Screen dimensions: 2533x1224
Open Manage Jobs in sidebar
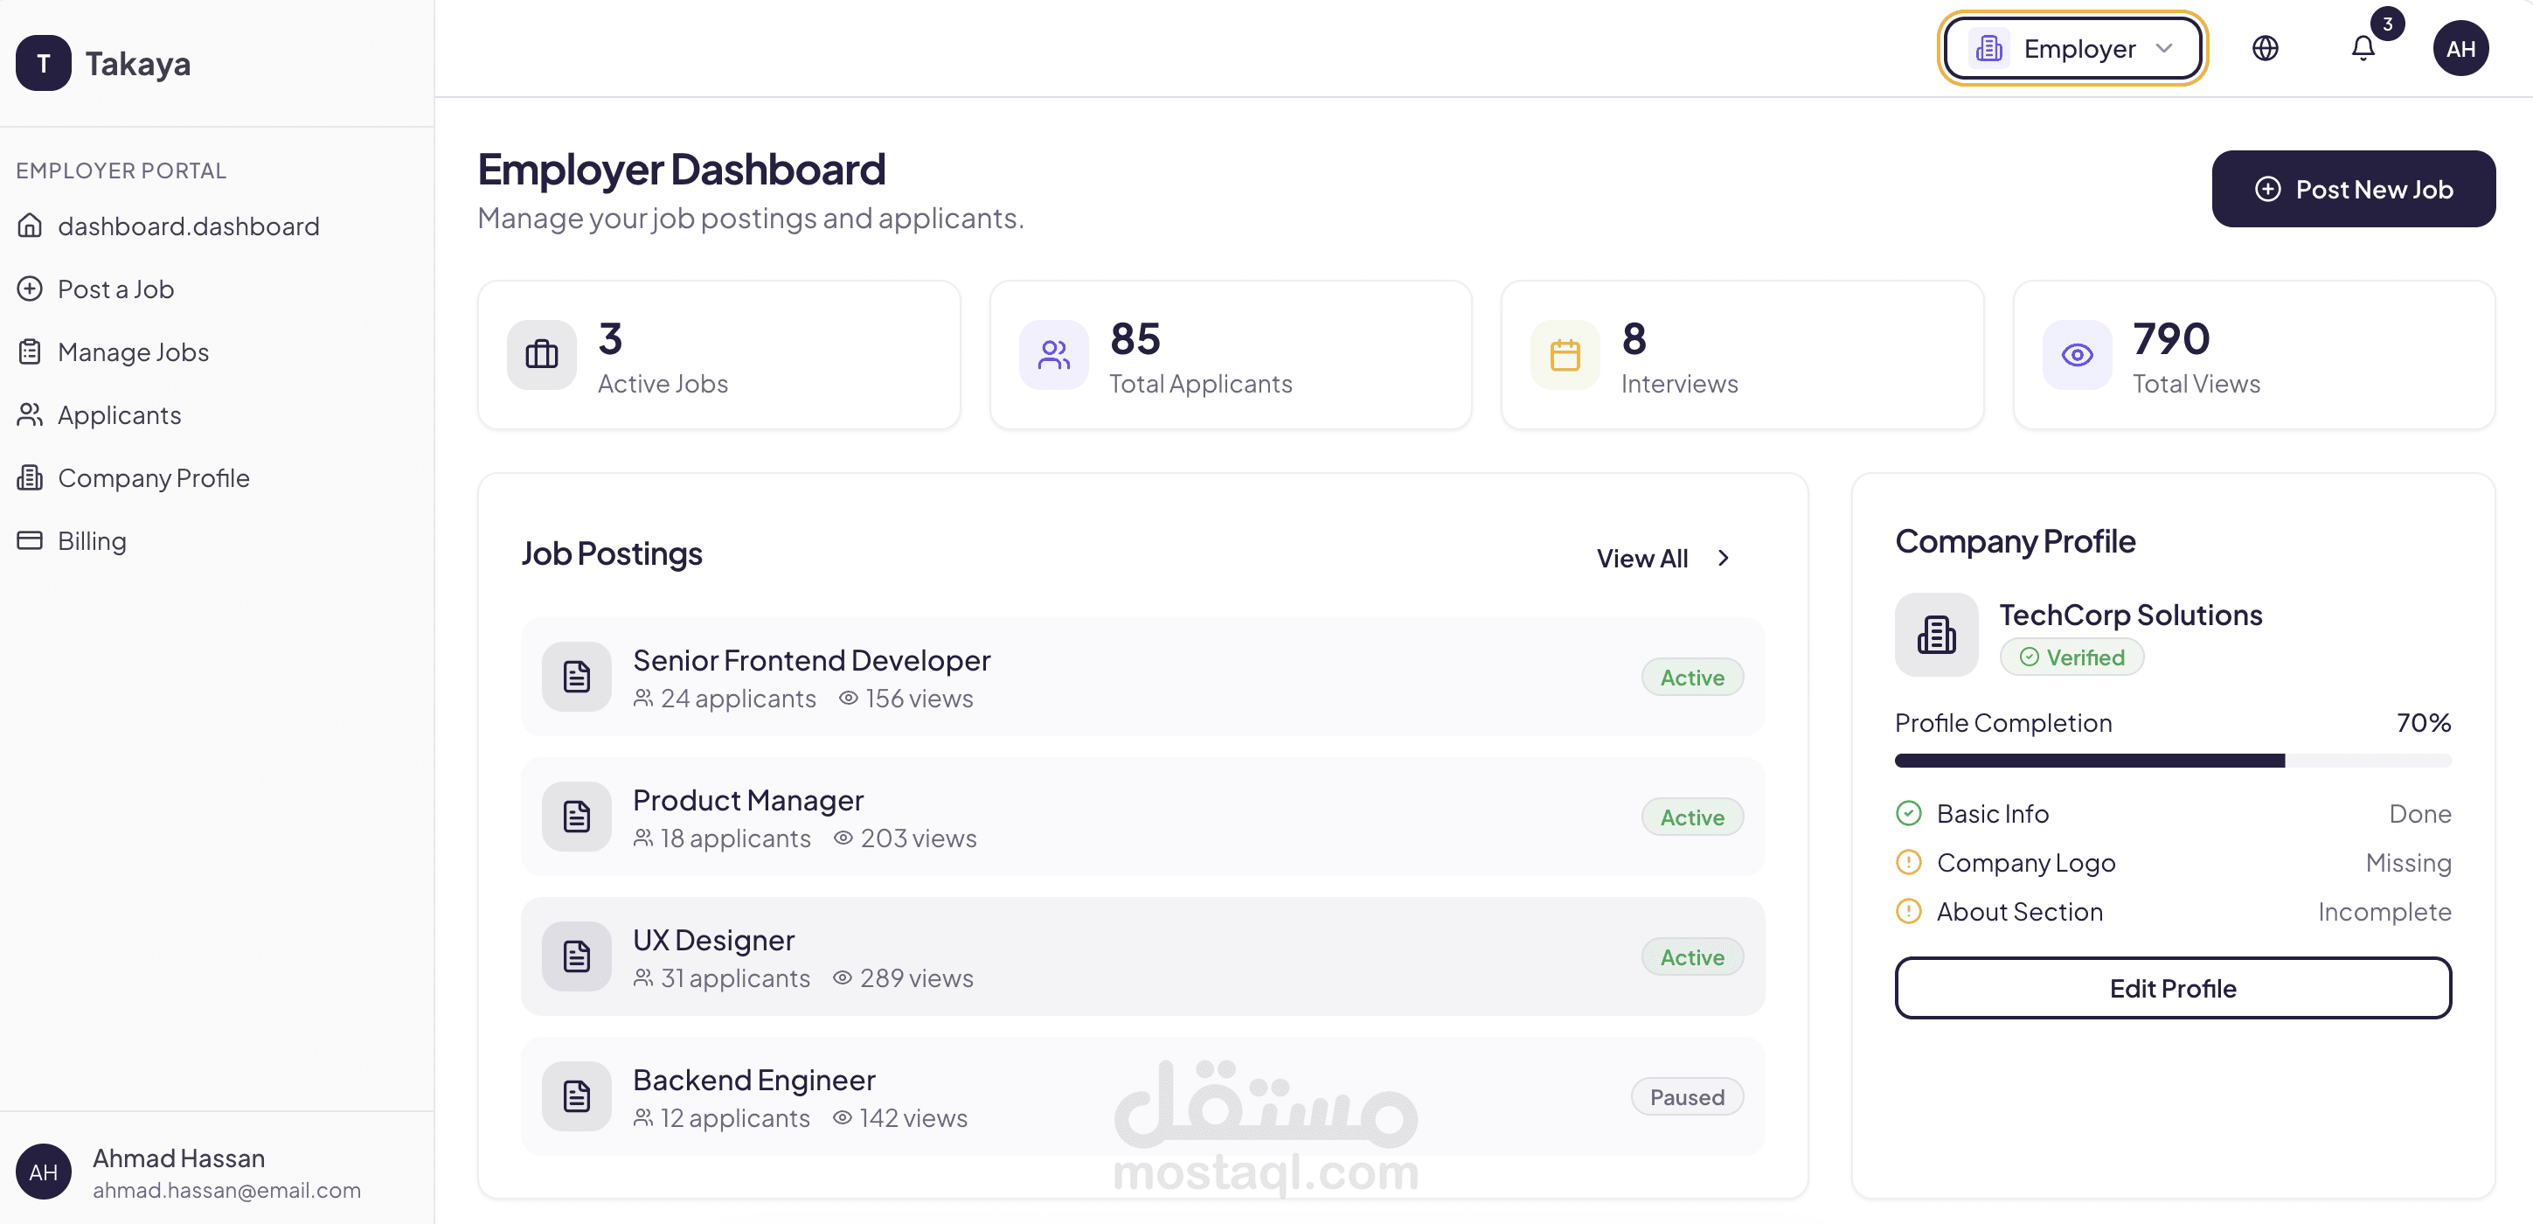pos(133,352)
